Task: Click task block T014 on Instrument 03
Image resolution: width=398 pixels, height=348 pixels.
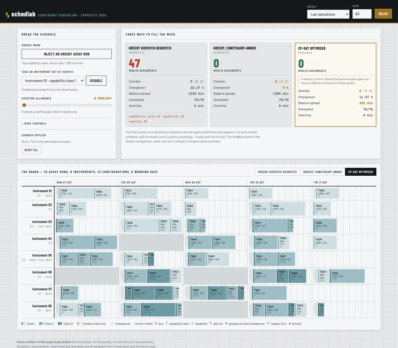Action: pos(270,225)
